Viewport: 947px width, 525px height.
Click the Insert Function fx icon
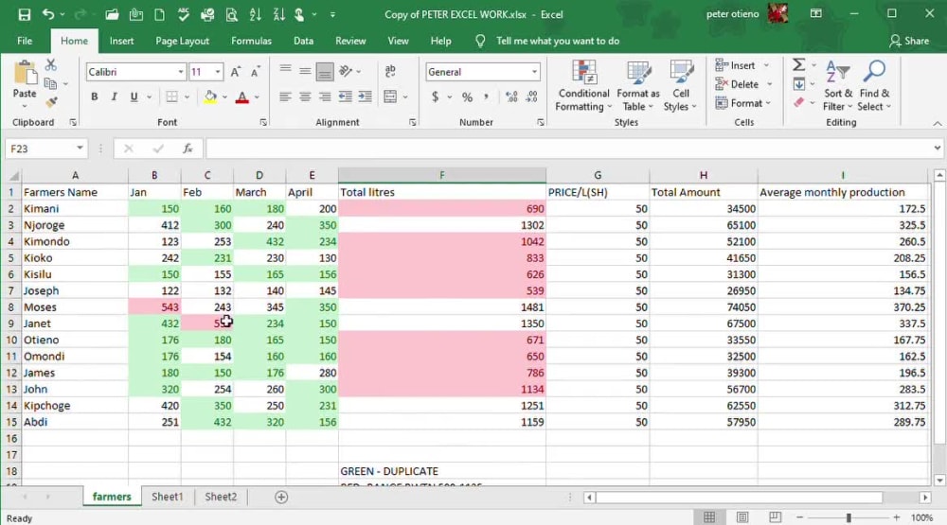coord(188,149)
